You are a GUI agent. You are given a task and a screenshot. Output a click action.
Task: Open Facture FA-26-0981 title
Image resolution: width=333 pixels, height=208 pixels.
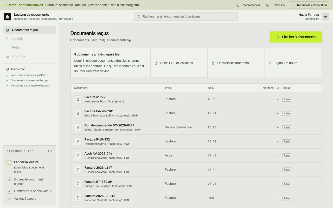pos(99,111)
